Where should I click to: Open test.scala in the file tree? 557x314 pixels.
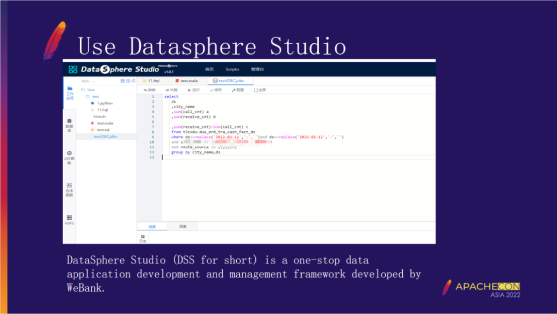click(102, 123)
